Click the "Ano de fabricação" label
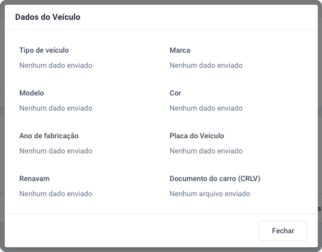This screenshot has width=322, height=252. coord(49,136)
